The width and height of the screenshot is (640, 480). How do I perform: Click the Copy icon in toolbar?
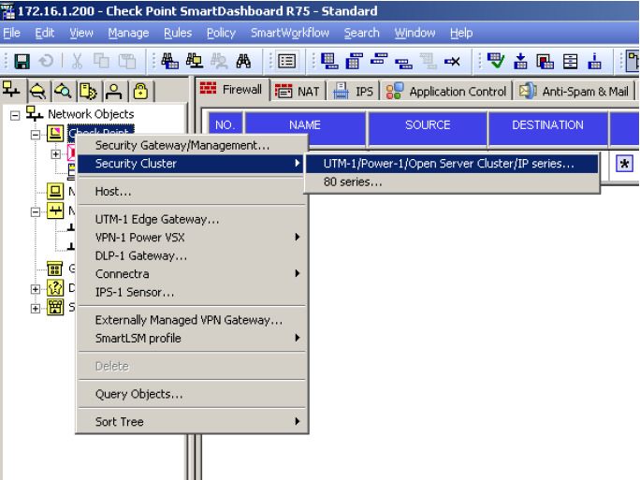click(x=101, y=62)
